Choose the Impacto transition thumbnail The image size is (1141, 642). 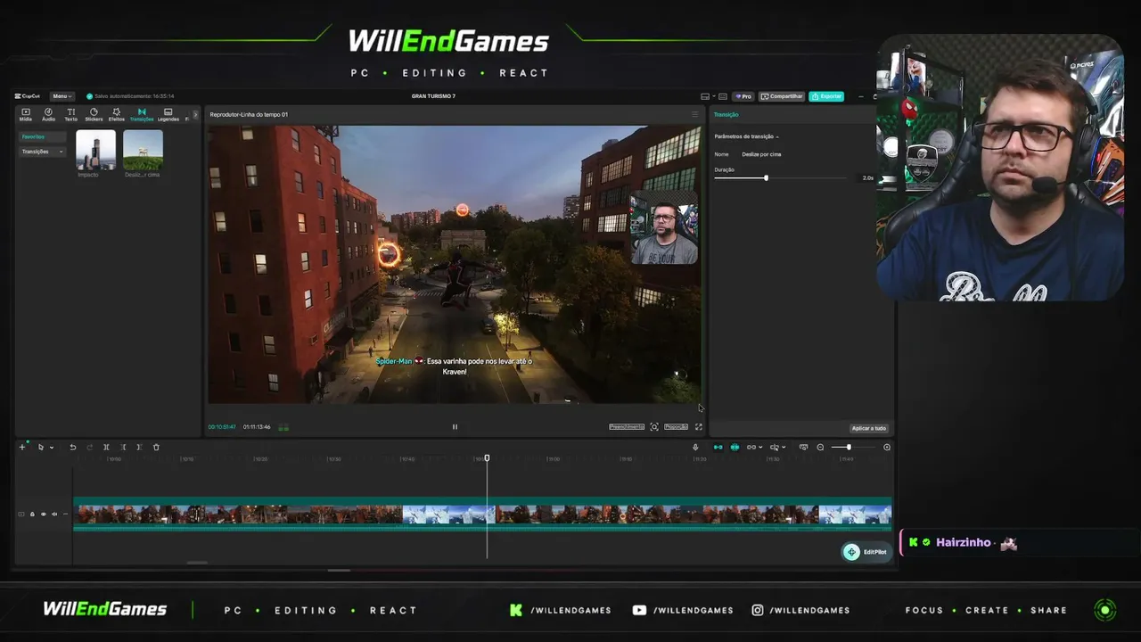click(x=95, y=150)
